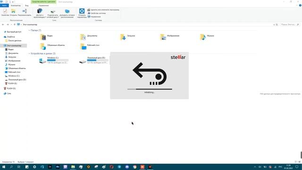The image size is (302, 170).
Task: Open the Windows Start menu
Action: (x=4, y=167)
